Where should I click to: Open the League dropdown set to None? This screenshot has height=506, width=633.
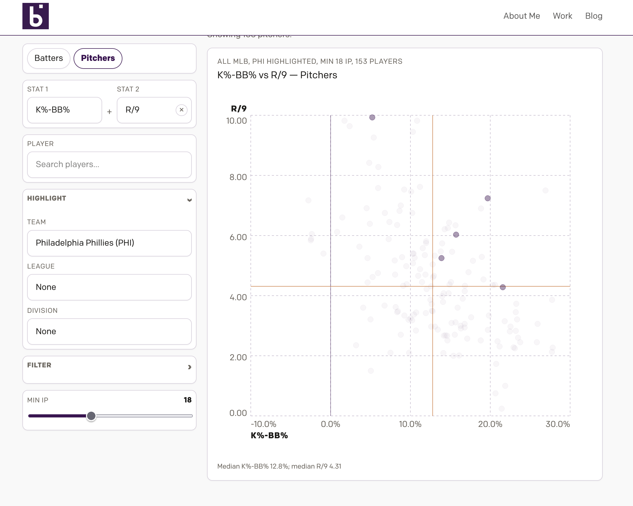point(109,287)
